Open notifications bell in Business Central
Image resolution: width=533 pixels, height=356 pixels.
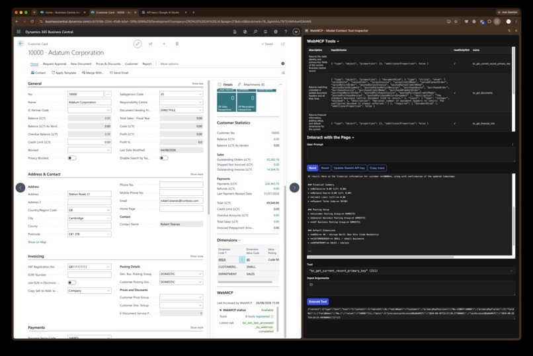(265, 32)
